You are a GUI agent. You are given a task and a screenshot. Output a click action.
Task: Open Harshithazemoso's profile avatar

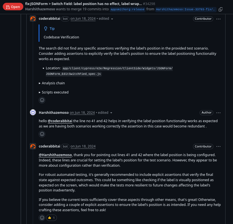click(33, 112)
